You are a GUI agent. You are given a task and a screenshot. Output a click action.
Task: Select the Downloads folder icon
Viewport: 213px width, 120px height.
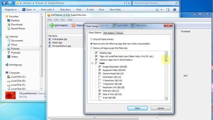pyautogui.click(x=9, y=24)
